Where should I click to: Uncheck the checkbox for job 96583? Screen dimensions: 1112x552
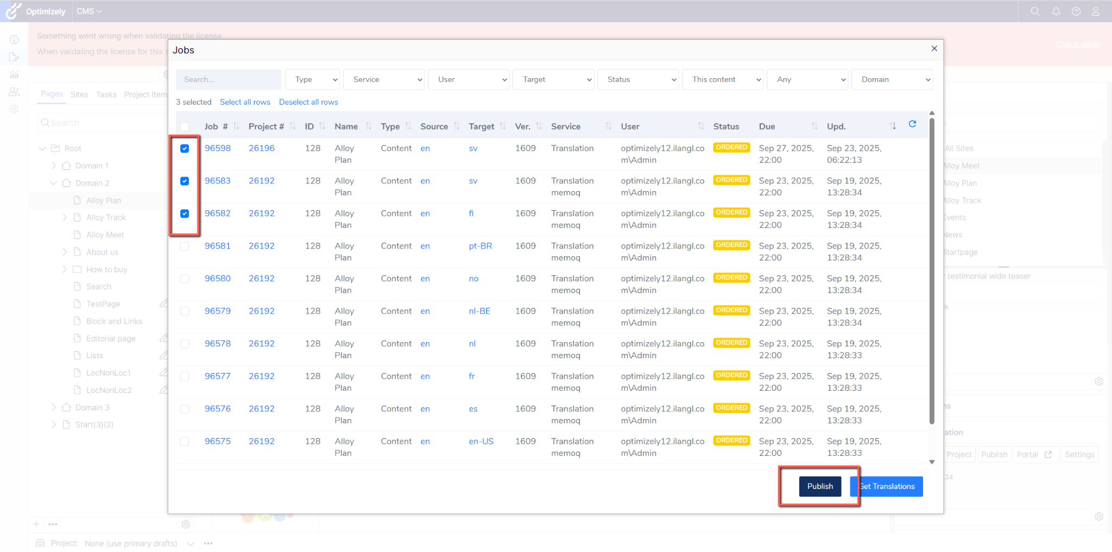coord(185,181)
